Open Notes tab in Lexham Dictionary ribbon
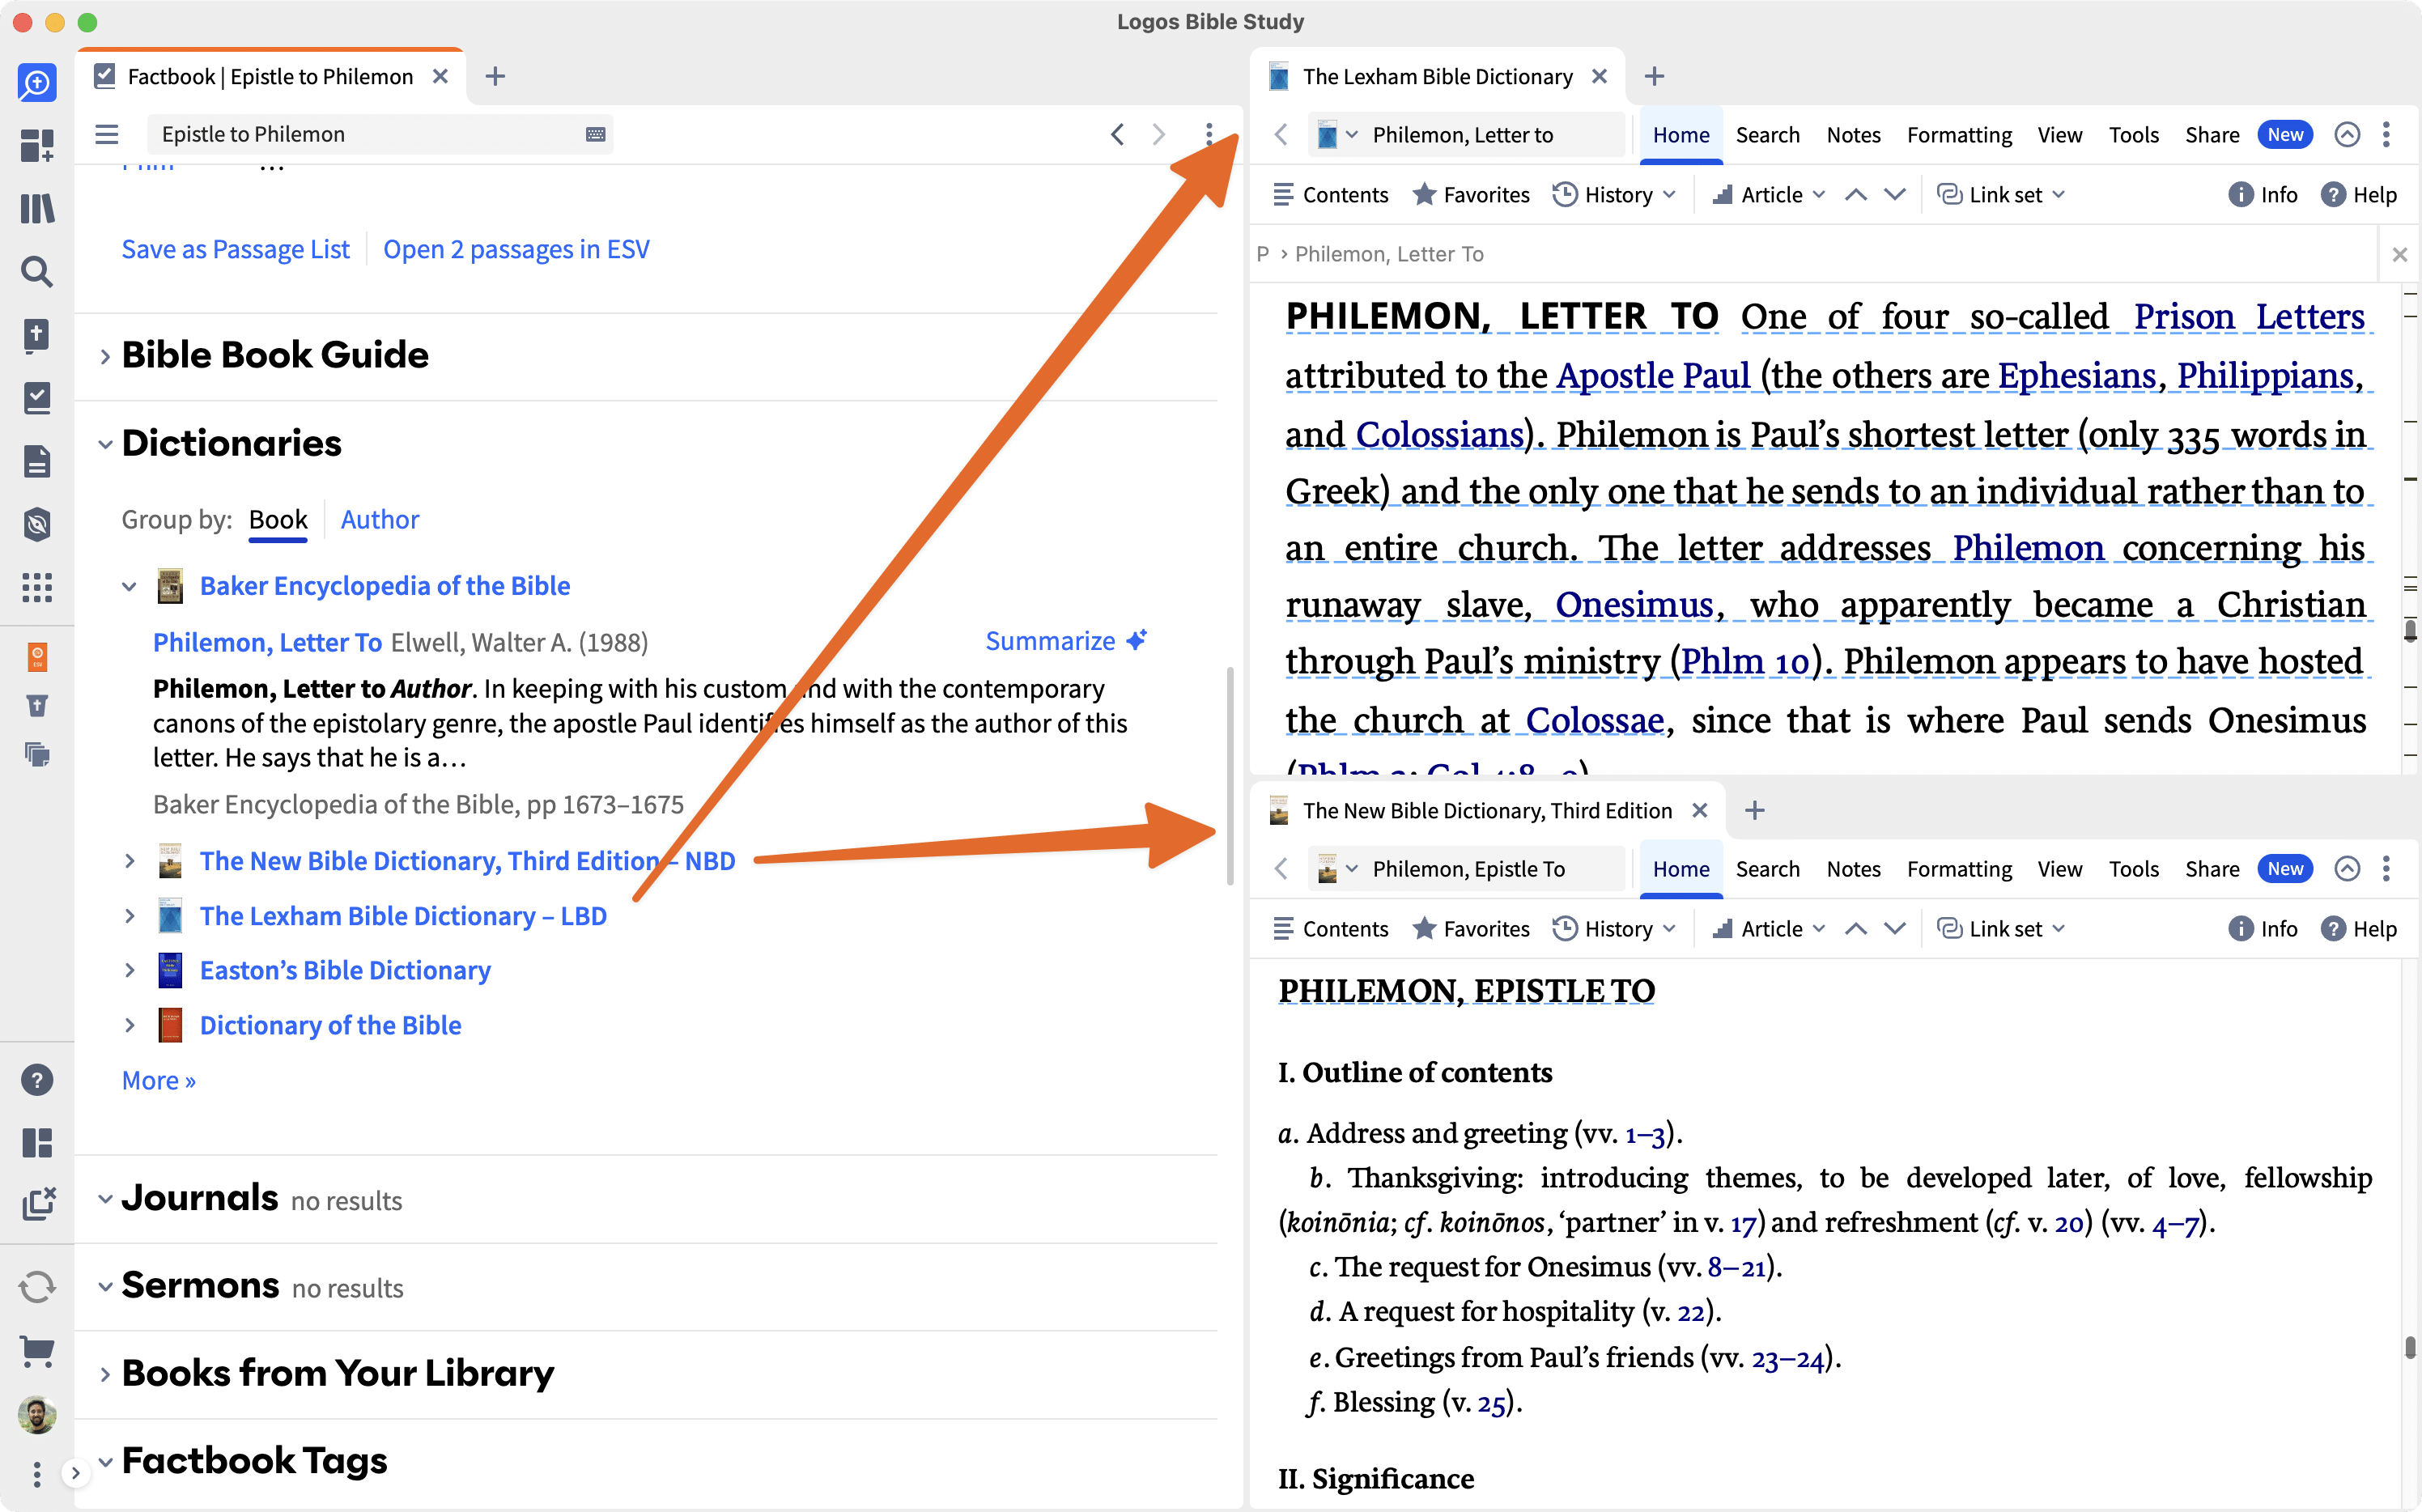The image size is (2422, 1512). tap(1853, 135)
